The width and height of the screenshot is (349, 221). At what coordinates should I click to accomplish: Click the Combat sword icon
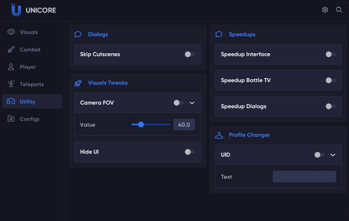pyautogui.click(x=11, y=49)
